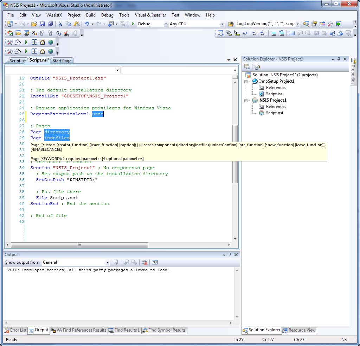Image resolution: width=360 pixels, height=346 pixels.
Task: Close the Output panel with its X
Action: [236, 254]
